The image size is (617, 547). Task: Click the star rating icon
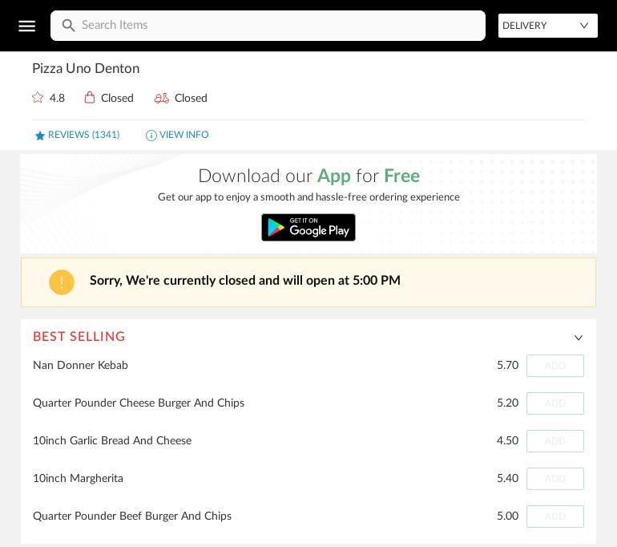(38, 98)
